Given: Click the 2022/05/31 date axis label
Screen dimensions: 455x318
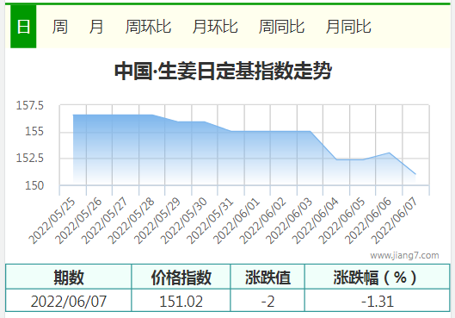Looking at the screenshot, I should point(210,221).
